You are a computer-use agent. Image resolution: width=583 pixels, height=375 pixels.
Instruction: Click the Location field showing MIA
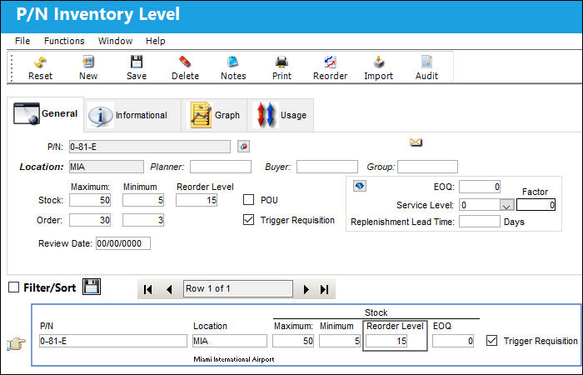(107, 167)
